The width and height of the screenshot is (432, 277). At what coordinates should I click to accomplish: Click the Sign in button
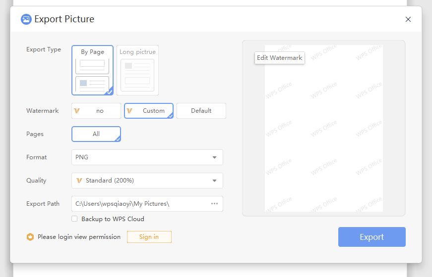point(149,237)
